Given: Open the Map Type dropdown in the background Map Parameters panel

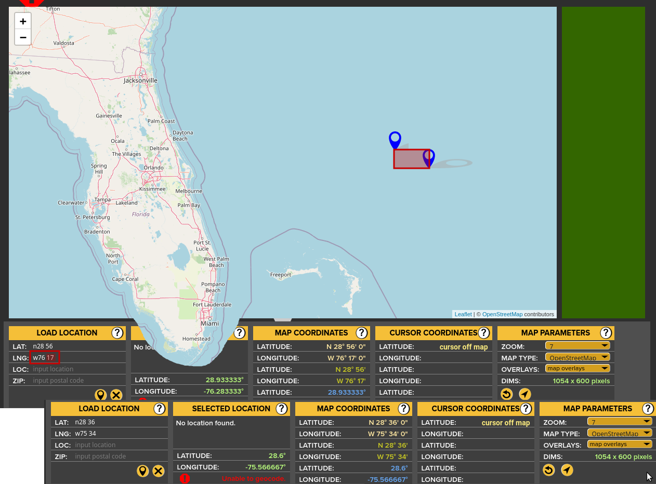Looking at the screenshot, I should tap(578, 357).
